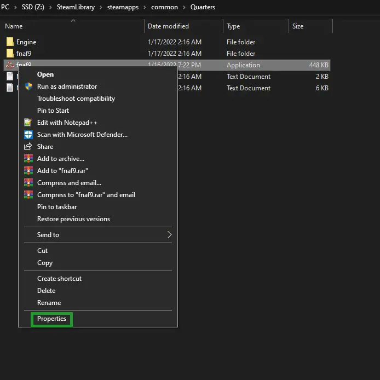
Task: Click the Engine row's 1/17/2022 2:16 AM date
Action: tap(175, 42)
